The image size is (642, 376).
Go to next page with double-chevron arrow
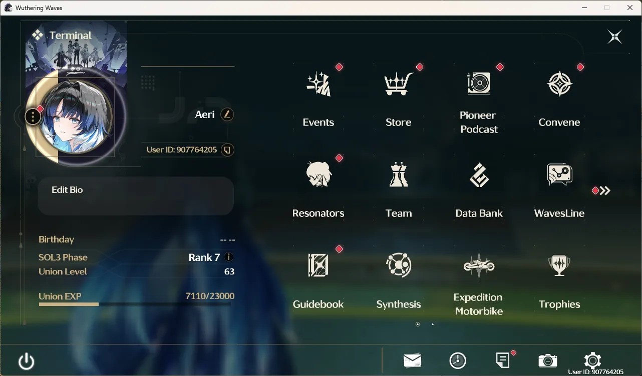point(605,190)
